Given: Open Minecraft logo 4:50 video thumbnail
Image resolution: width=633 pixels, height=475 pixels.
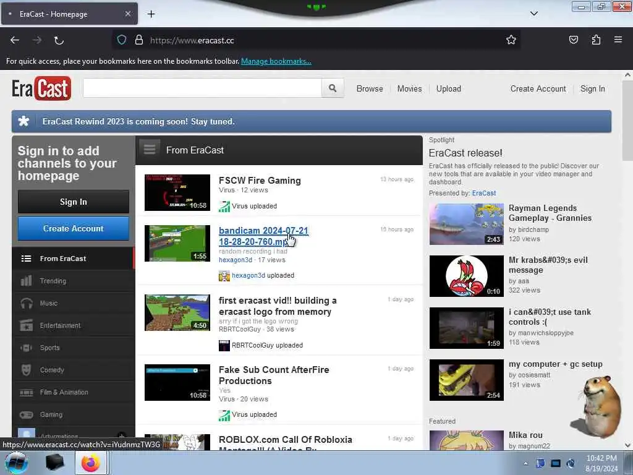Looking at the screenshot, I should pyautogui.click(x=177, y=312).
